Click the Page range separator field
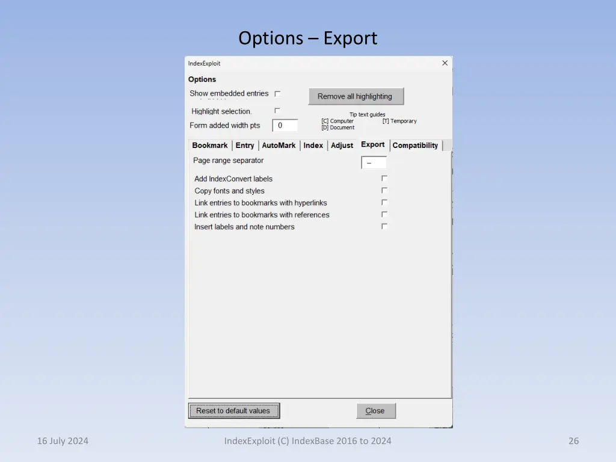Image resolution: width=616 pixels, height=462 pixels. click(374, 162)
